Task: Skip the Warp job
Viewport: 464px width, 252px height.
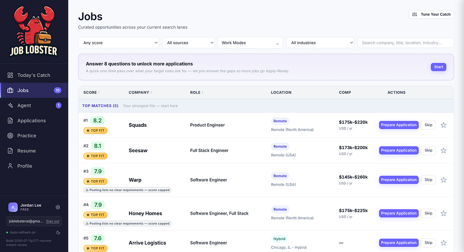Action: [428, 179]
